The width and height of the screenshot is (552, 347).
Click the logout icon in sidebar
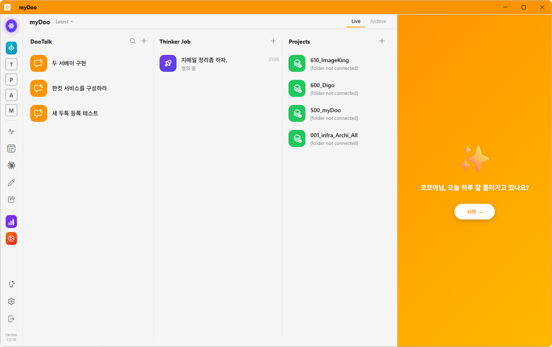11,319
